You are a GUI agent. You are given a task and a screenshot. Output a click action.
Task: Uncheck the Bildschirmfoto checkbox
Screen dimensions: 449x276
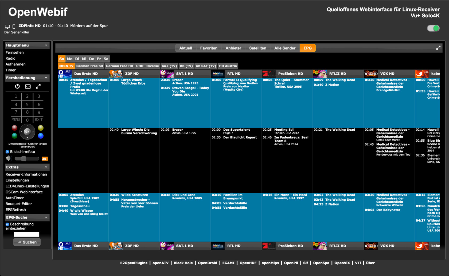tap(7, 152)
